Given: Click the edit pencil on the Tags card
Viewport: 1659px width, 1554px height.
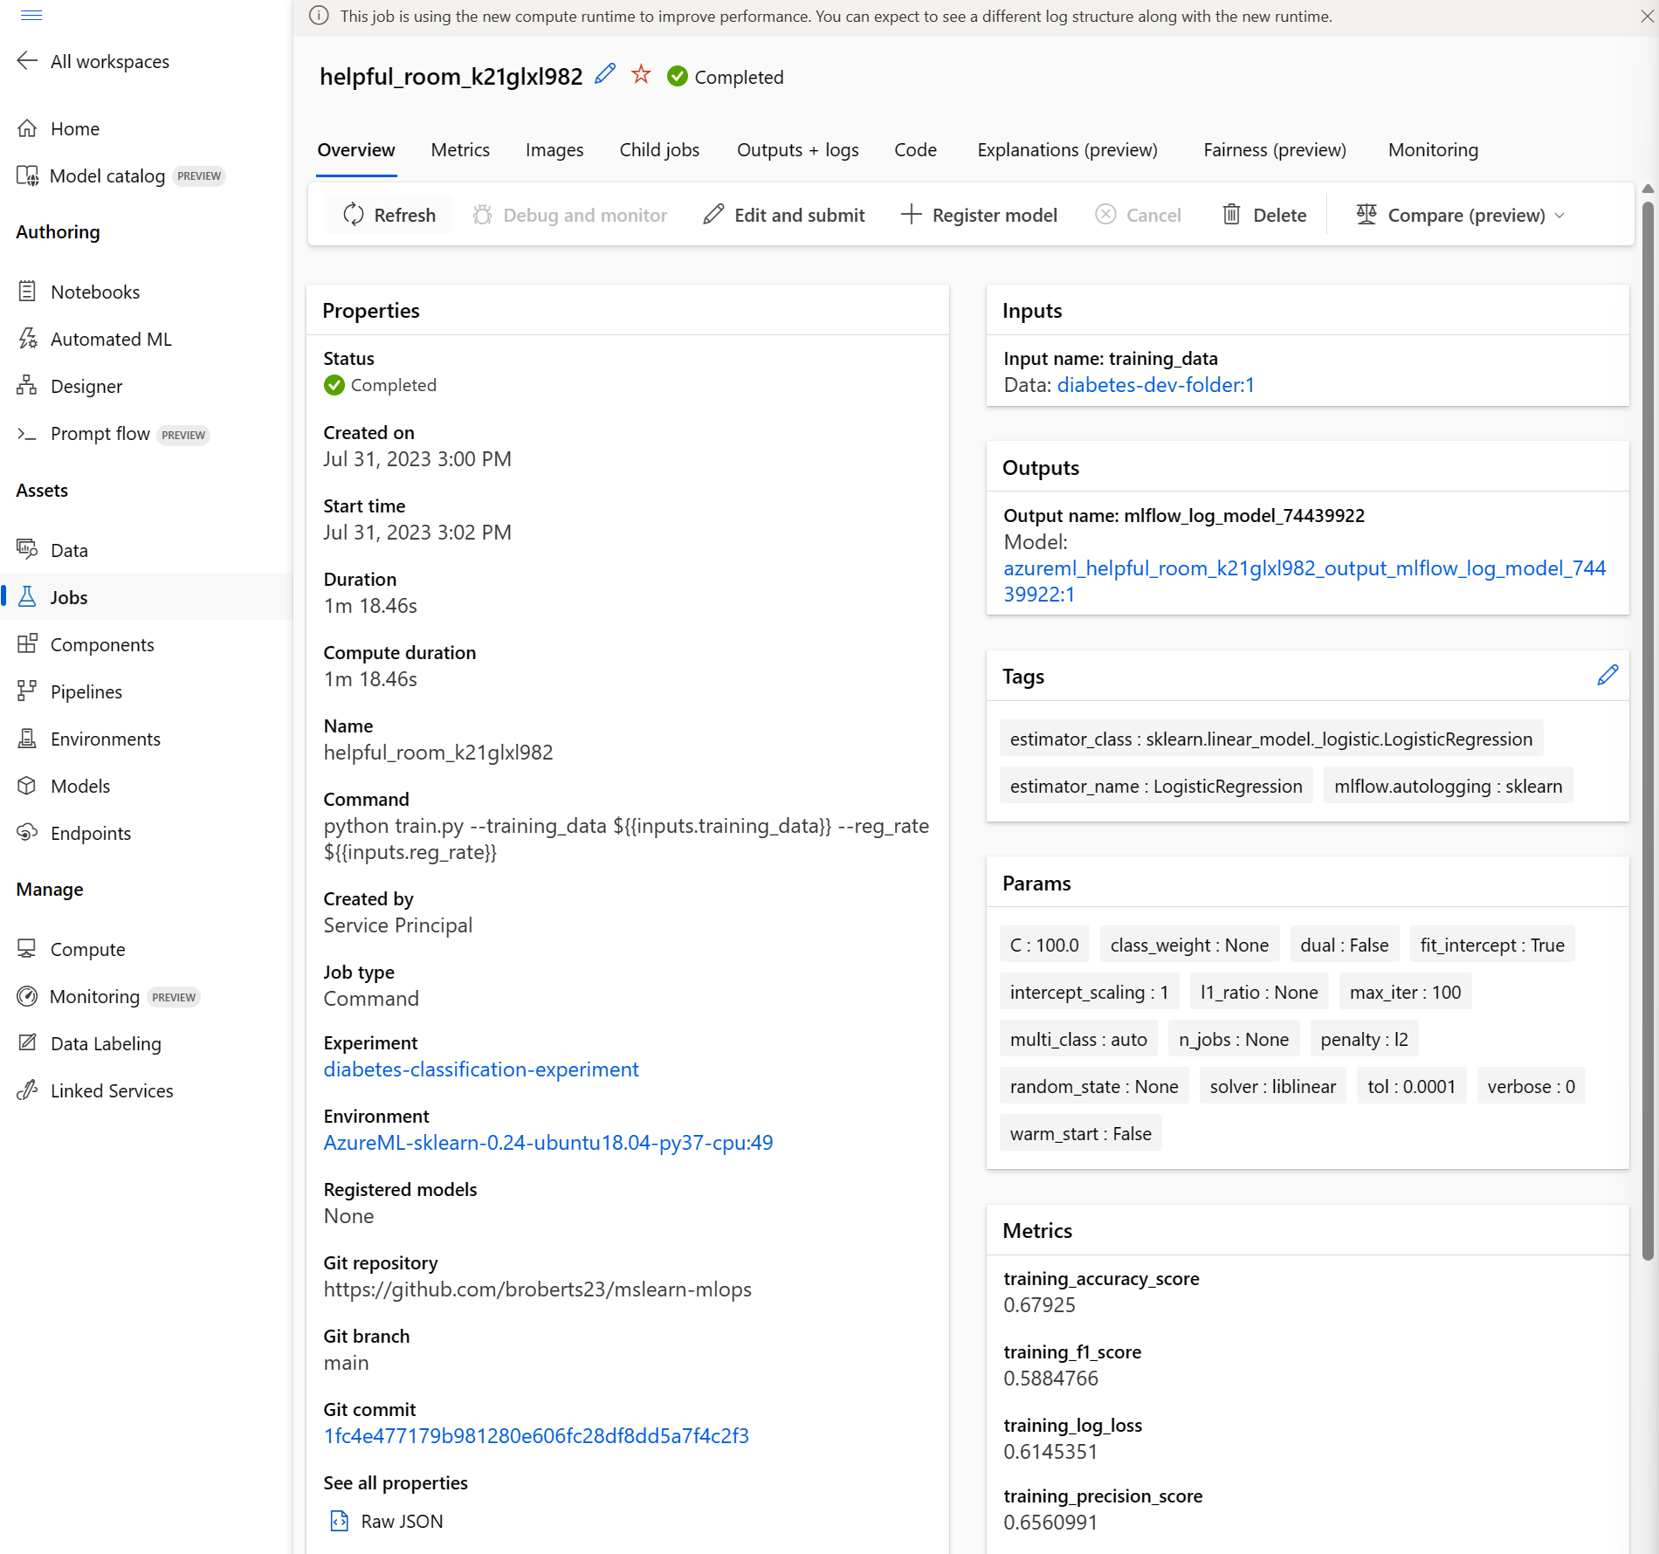Looking at the screenshot, I should point(1607,675).
